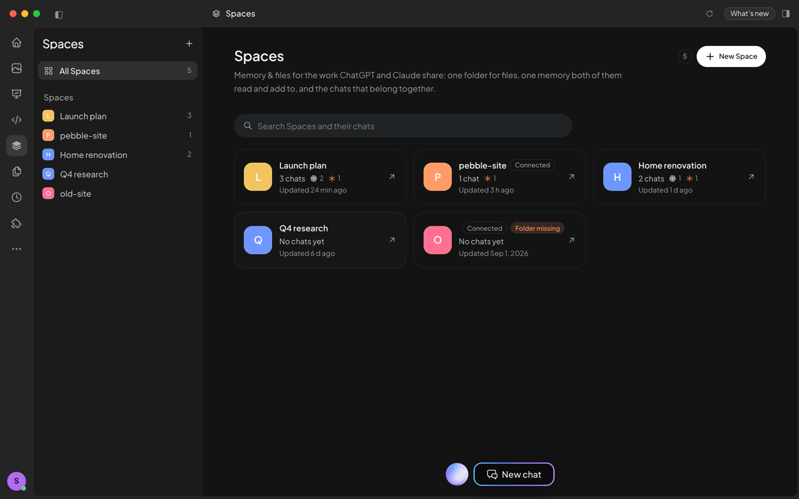Toggle the left sidebar from the title bar
799x499 pixels.
(x=59, y=14)
